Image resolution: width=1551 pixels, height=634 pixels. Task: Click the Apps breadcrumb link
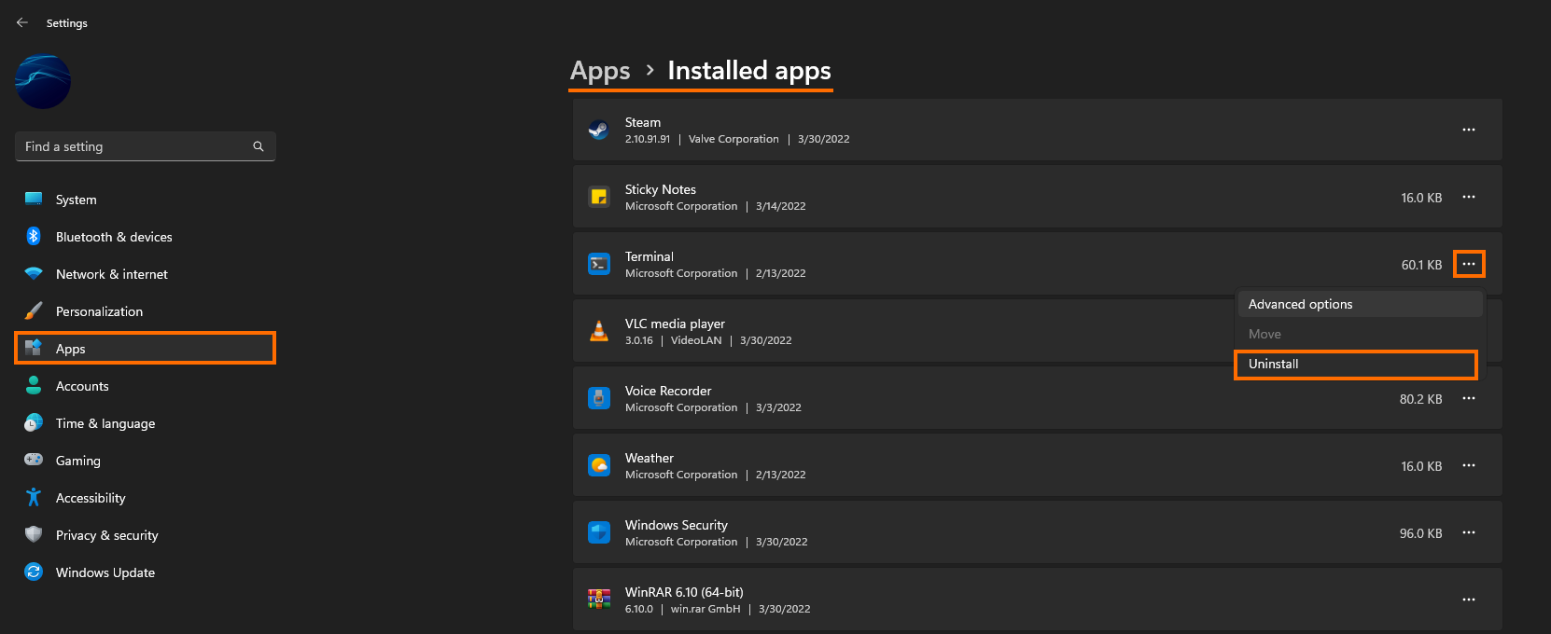(x=600, y=71)
